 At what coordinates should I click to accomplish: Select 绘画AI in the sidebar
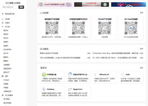coord(6,34)
